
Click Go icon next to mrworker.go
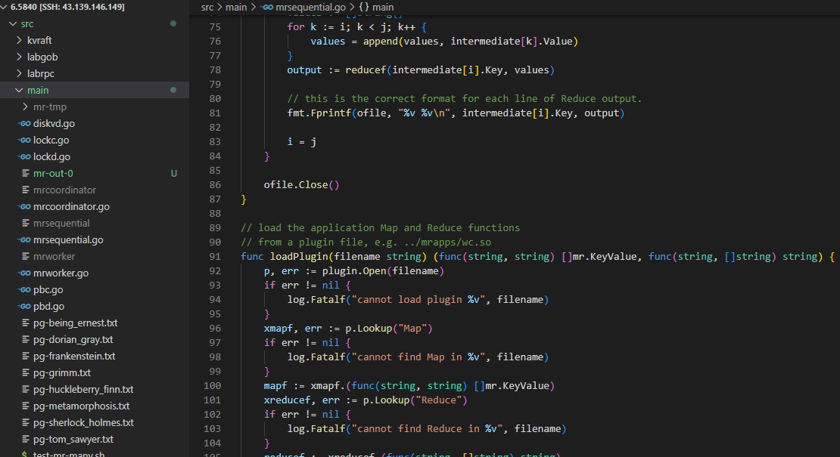coord(25,273)
